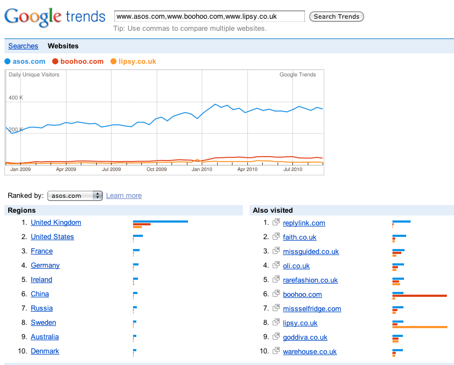Open the Denmark region link
The height and width of the screenshot is (365, 454).
(45, 351)
